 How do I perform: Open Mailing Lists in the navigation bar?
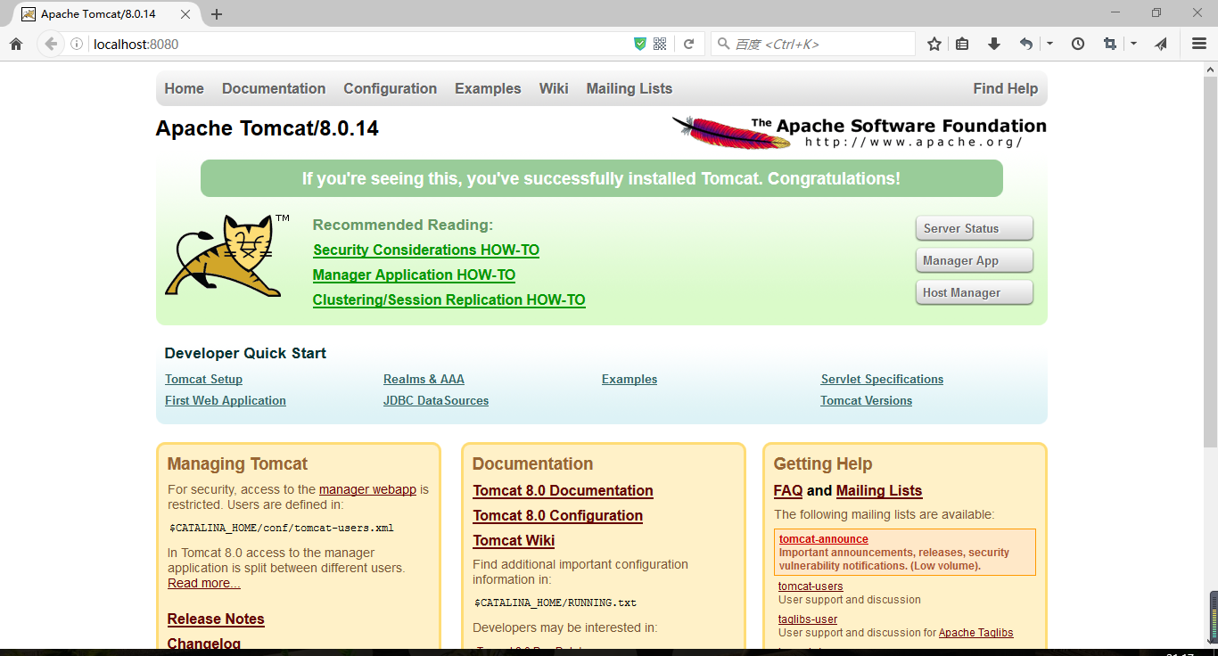point(630,88)
